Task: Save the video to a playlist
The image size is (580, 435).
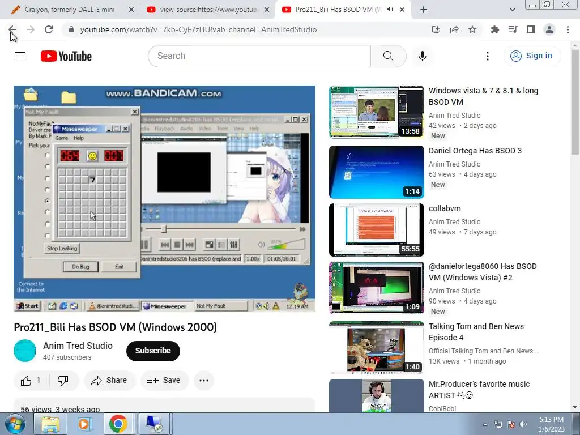Action: tap(164, 380)
